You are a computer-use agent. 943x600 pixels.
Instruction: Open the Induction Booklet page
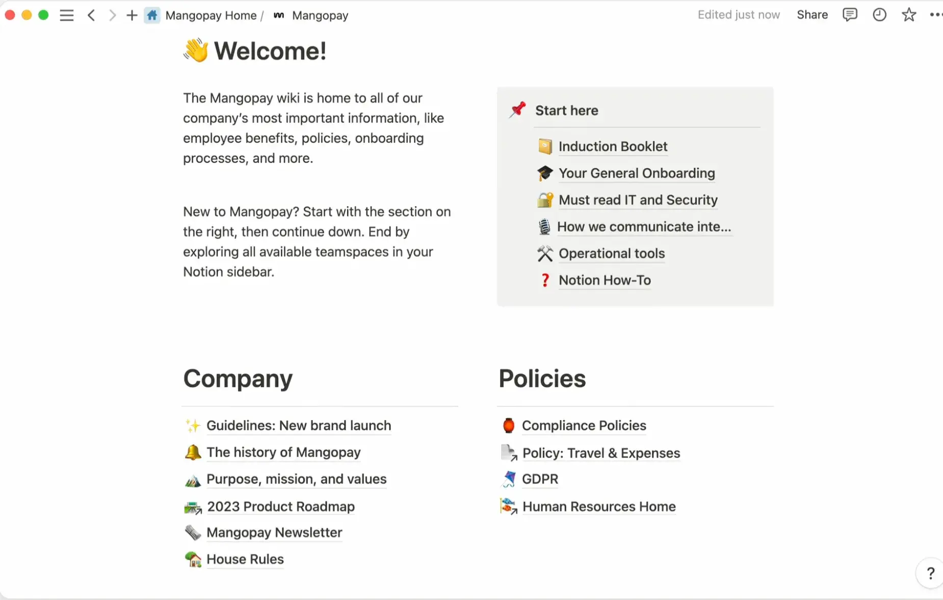point(613,147)
